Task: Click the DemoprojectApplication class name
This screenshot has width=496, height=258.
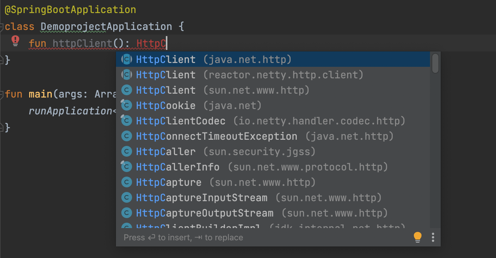Action: click(106, 27)
